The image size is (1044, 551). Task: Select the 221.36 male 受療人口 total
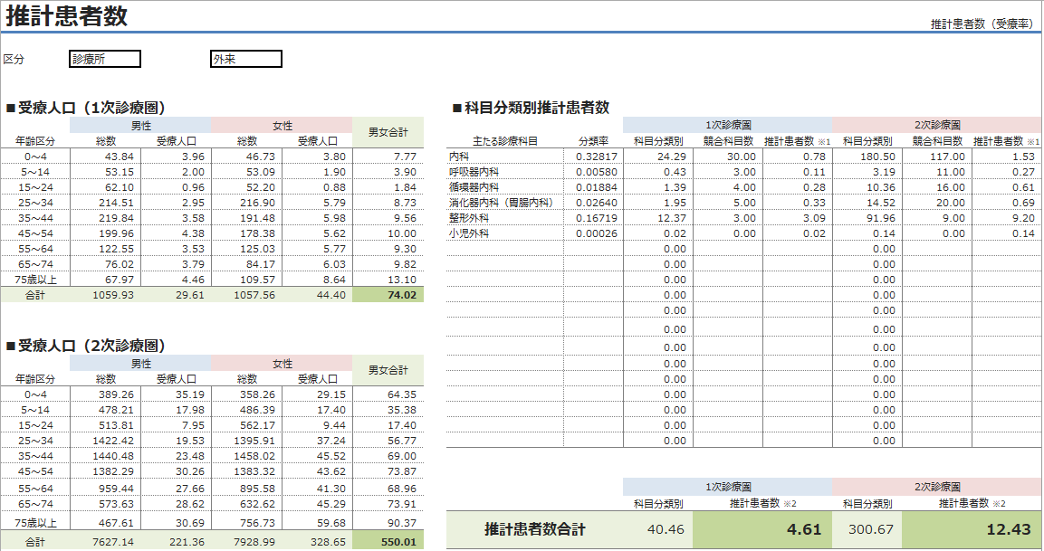pyautogui.click(x=176, y=542)
